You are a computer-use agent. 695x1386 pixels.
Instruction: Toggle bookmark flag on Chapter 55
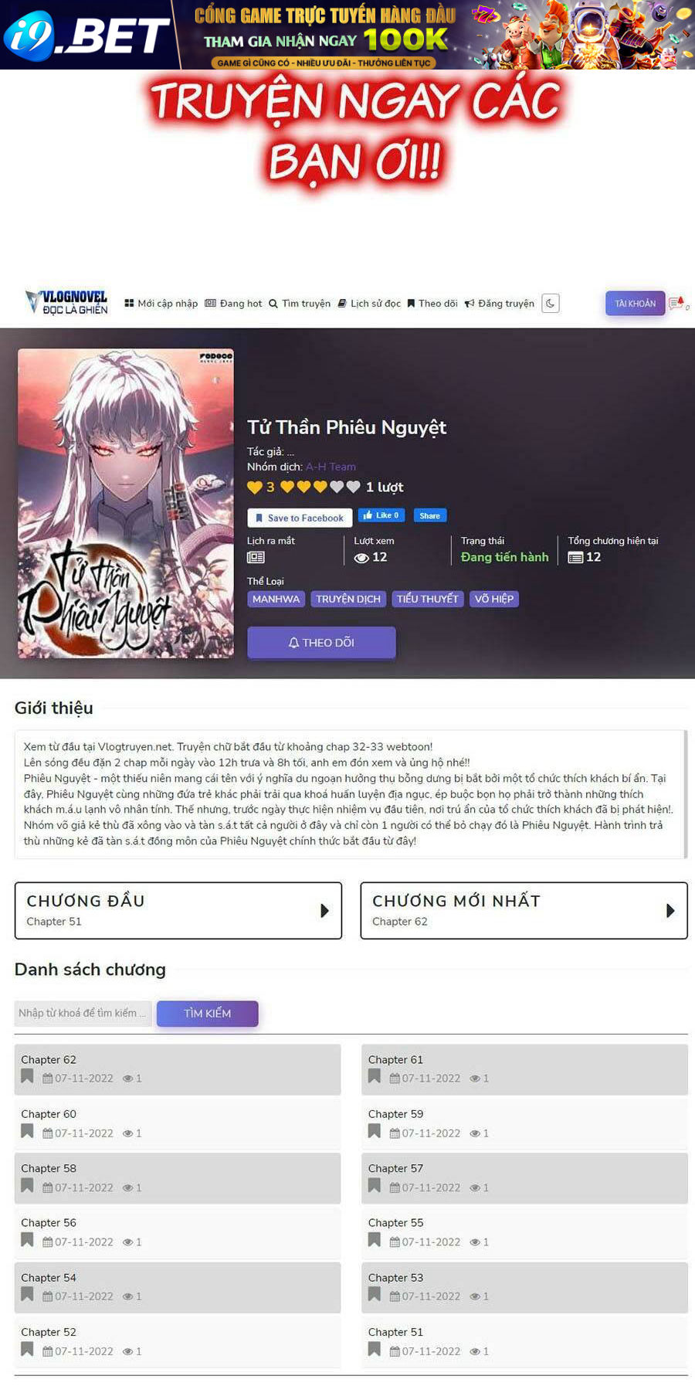375,1239
